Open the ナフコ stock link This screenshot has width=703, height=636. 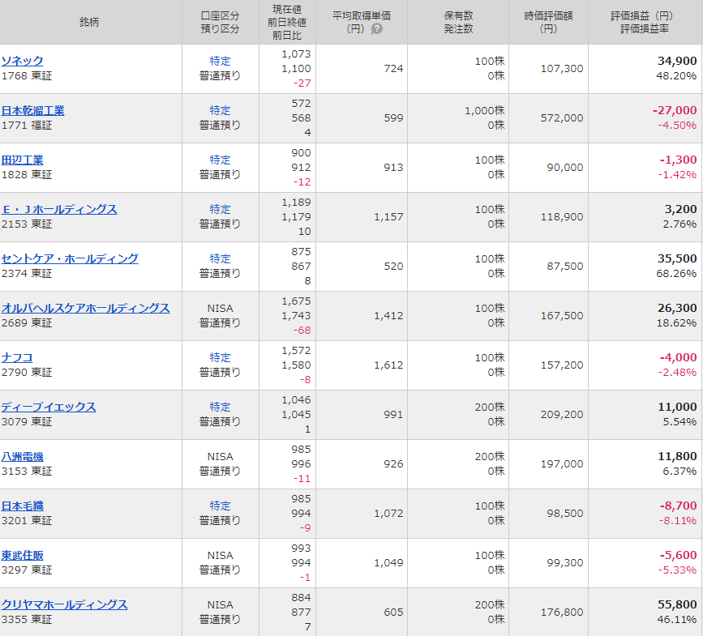(x=17, y=357)
